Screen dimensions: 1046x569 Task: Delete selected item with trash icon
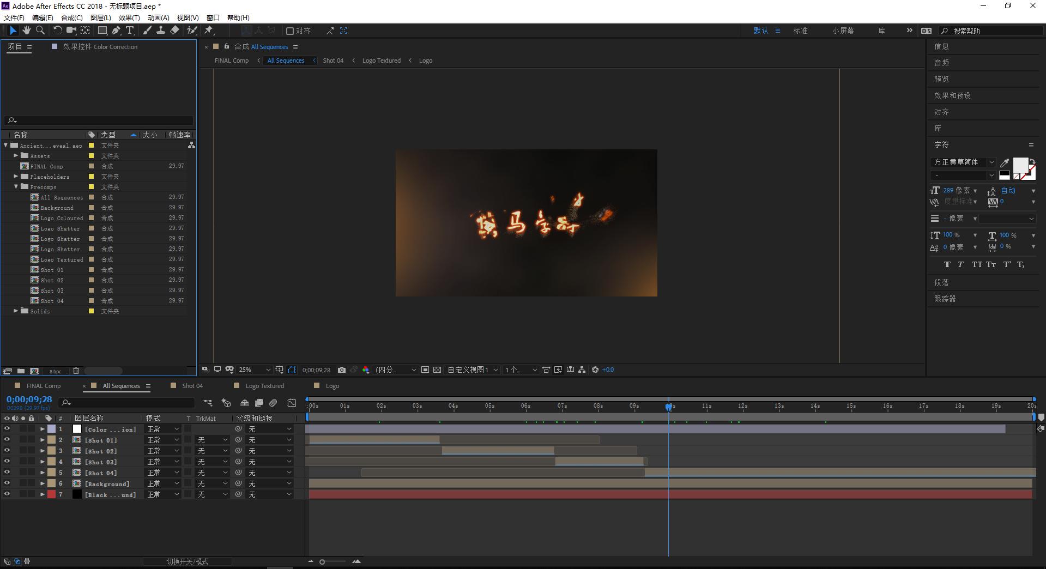[x=76, y=371]
